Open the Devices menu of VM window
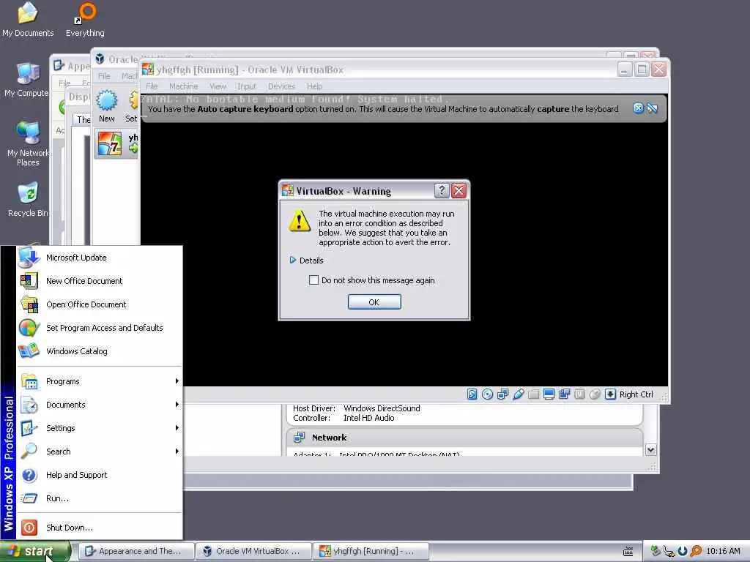Screen dimensions: 750x562 pos(281,86)
